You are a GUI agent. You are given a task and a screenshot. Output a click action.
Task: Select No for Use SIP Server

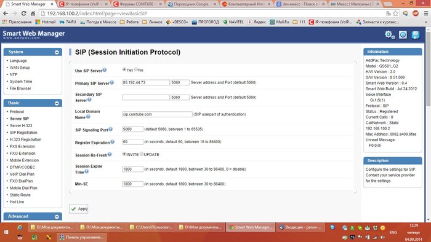(136, 69)
